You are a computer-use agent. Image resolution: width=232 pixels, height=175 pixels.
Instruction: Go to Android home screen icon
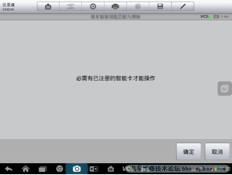pos(26,169)
